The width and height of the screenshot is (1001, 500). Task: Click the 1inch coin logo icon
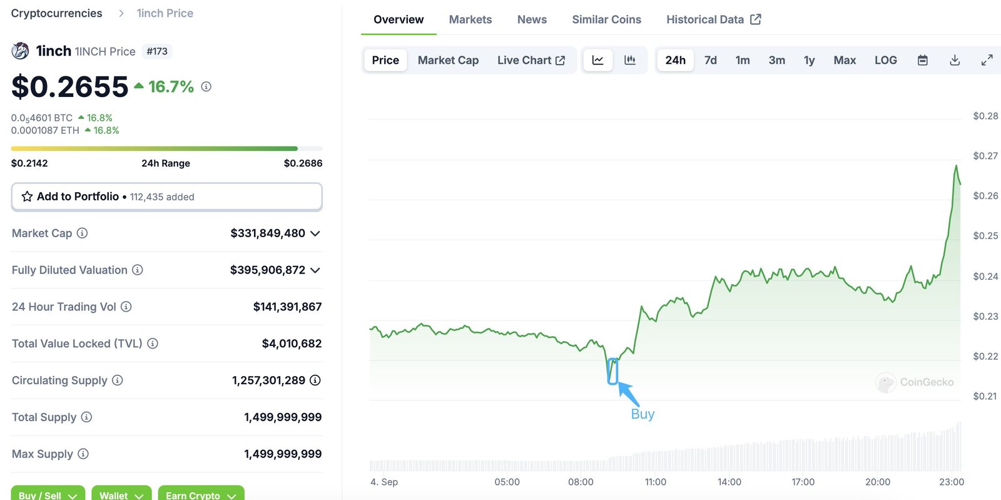click(20, 51)
